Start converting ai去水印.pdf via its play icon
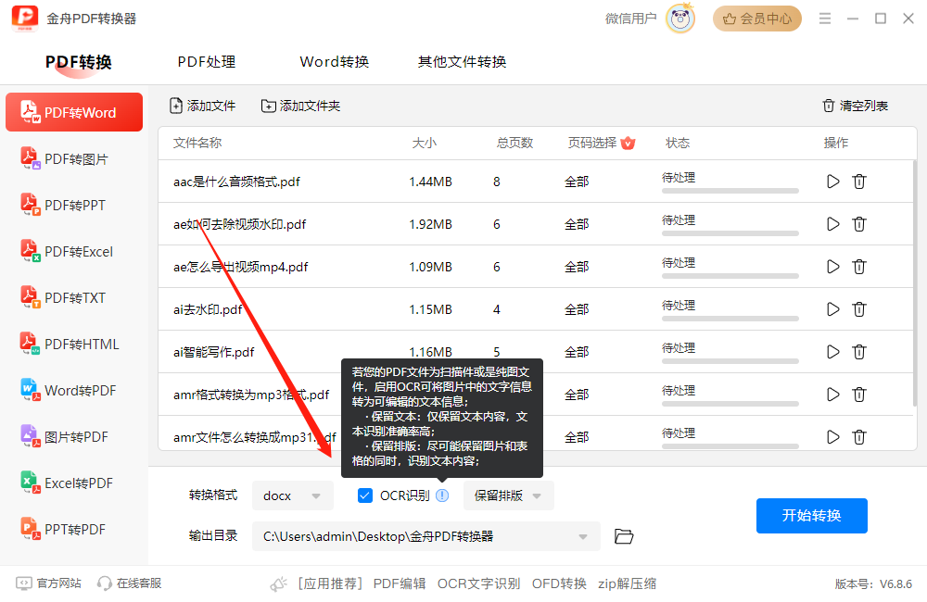This screenshot has height=602, width=927. pos(832,309)
